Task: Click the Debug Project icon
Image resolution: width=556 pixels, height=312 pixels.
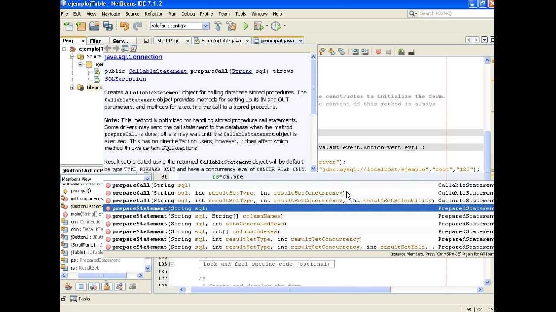Action: tap(258, 26)
